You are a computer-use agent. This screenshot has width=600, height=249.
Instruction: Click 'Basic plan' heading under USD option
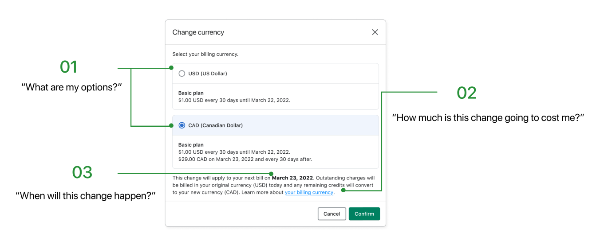point(191,93)
